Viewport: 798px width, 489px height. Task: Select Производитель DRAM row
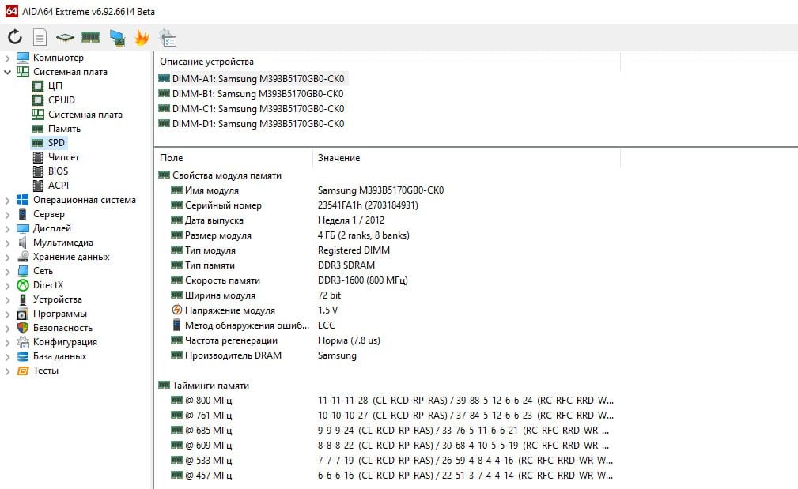(x=387, y=355)
